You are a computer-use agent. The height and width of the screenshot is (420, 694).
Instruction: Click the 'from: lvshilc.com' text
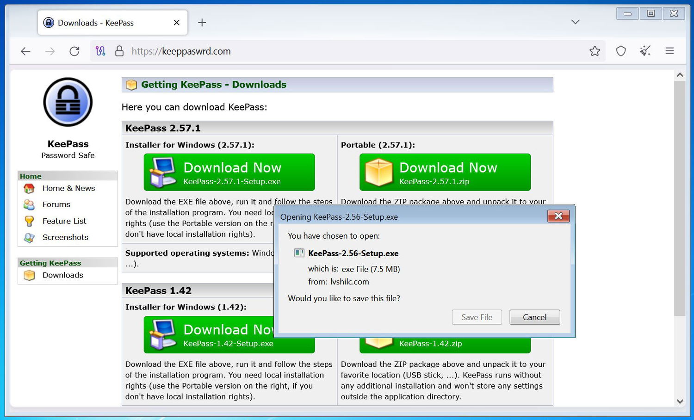tap(339, 282)
